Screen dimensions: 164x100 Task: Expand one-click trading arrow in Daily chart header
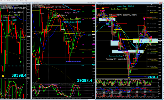click(1, 5)
